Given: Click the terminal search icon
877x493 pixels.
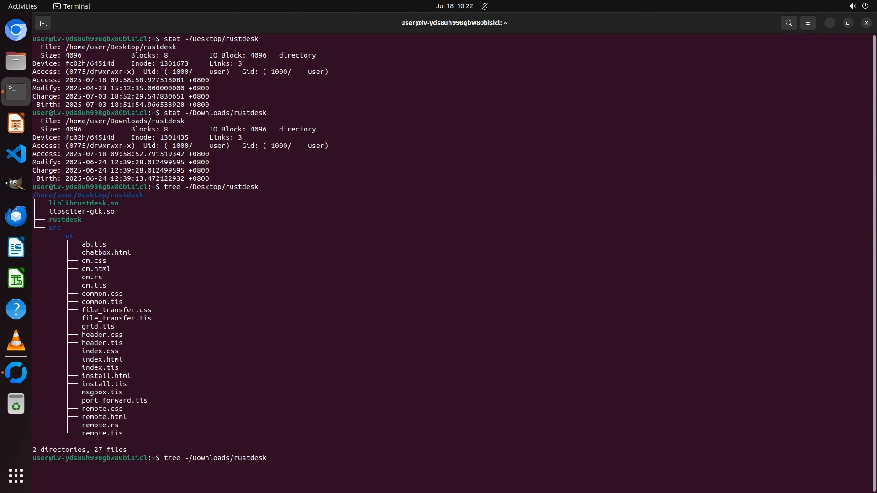Looking at the screenshot, I should [x=788, y=23].
